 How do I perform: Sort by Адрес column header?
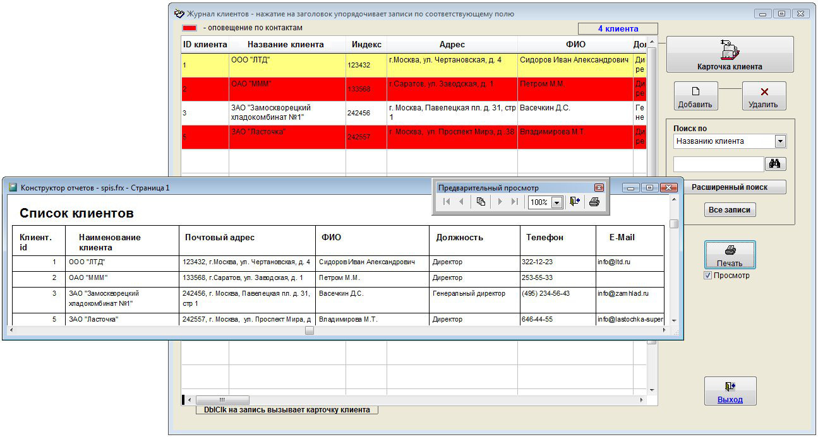(x=452, y=45)
